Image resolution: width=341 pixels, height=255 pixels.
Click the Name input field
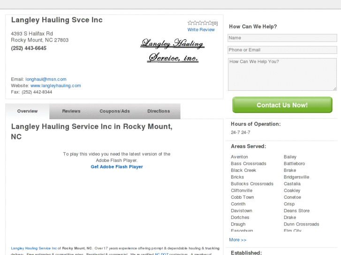[x=282, y=38]
